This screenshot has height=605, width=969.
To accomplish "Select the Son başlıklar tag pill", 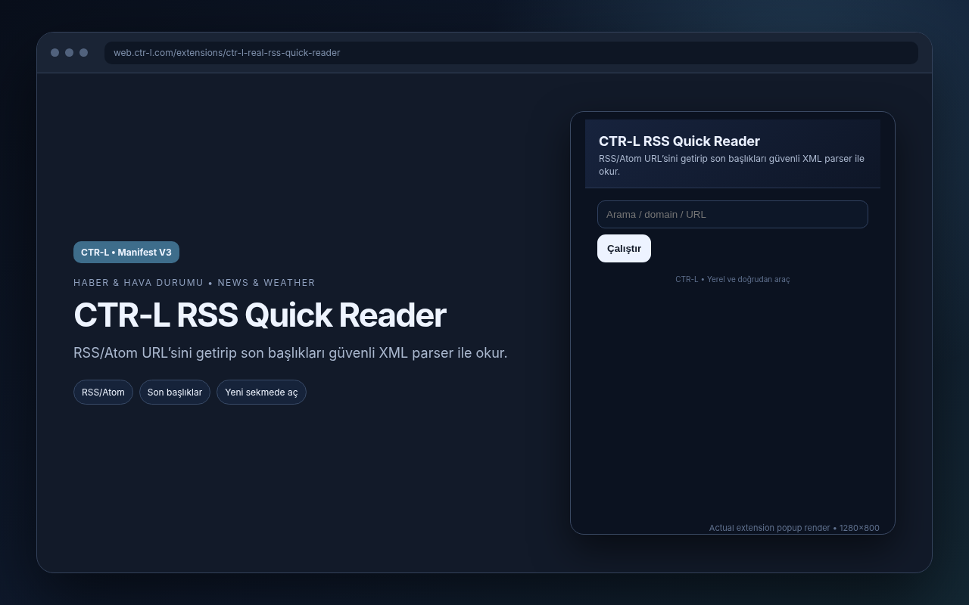I will [175, 392].
